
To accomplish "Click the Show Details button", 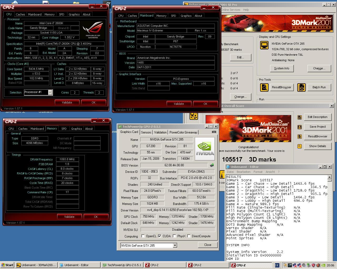I will click(318, 146).
